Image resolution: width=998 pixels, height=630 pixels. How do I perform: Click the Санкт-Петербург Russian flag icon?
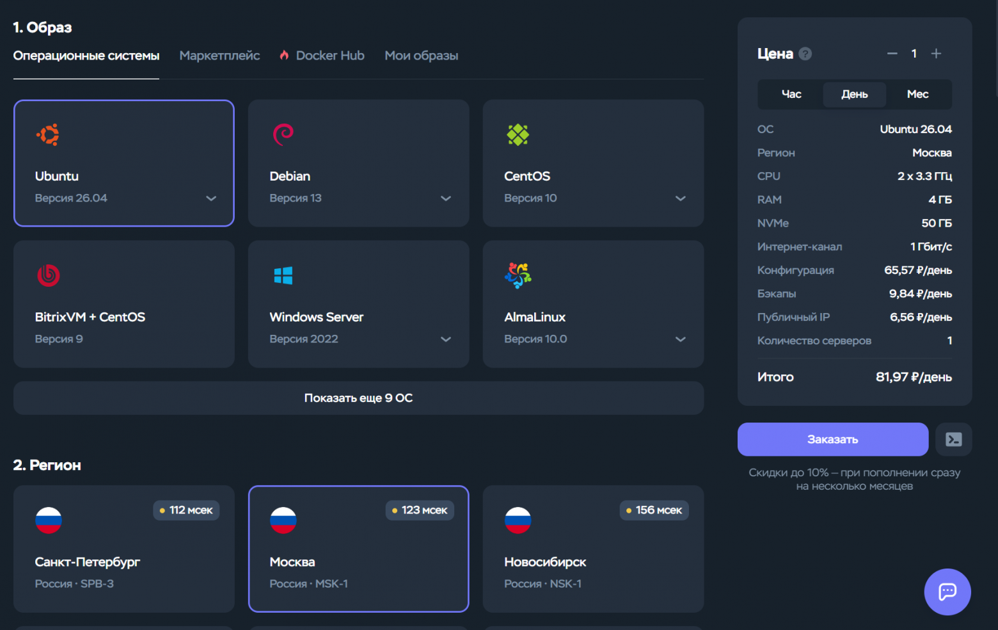pyautogui.click(x=49, y=520)
